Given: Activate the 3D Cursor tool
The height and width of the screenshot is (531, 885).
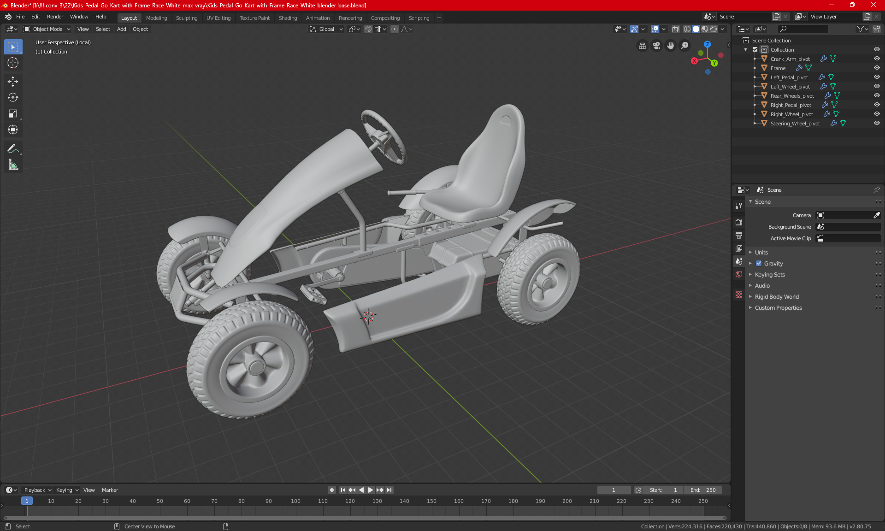Looking at the screenshot, I should (x=13, y=63).
